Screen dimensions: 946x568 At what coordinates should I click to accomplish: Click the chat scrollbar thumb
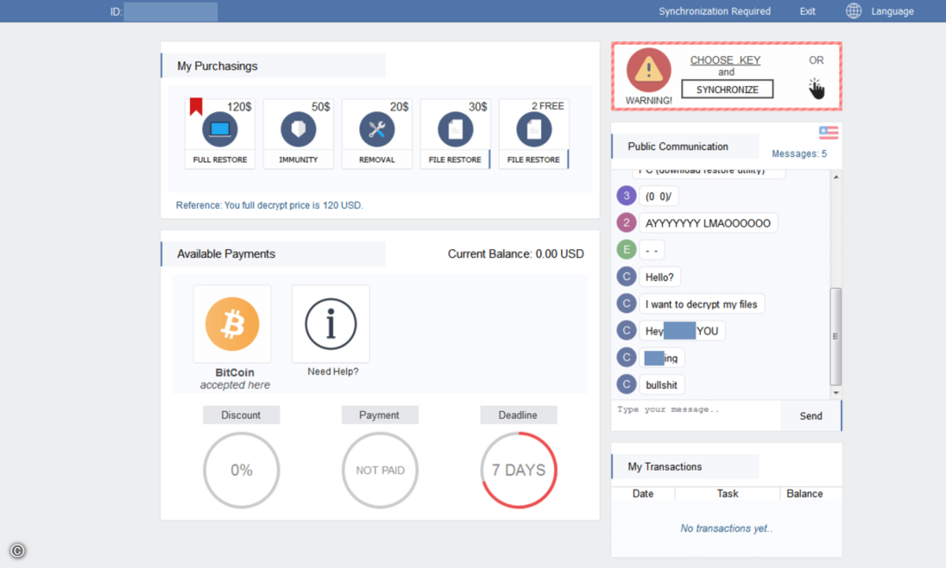click(x=836, y=336)
